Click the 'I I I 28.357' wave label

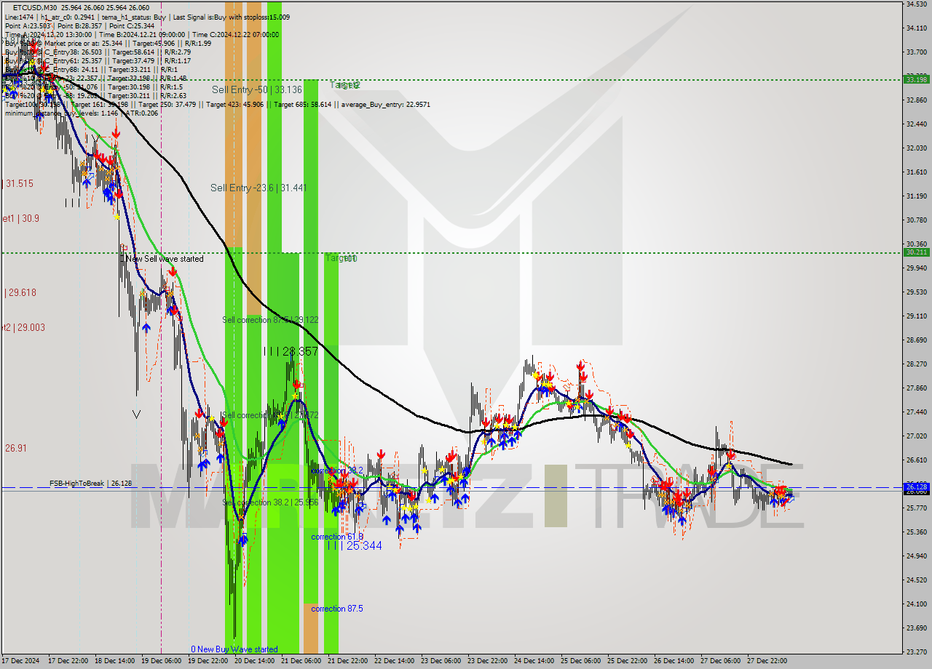coord(291,351)
